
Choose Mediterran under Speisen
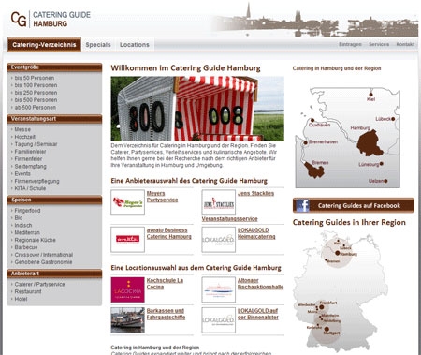27,232
